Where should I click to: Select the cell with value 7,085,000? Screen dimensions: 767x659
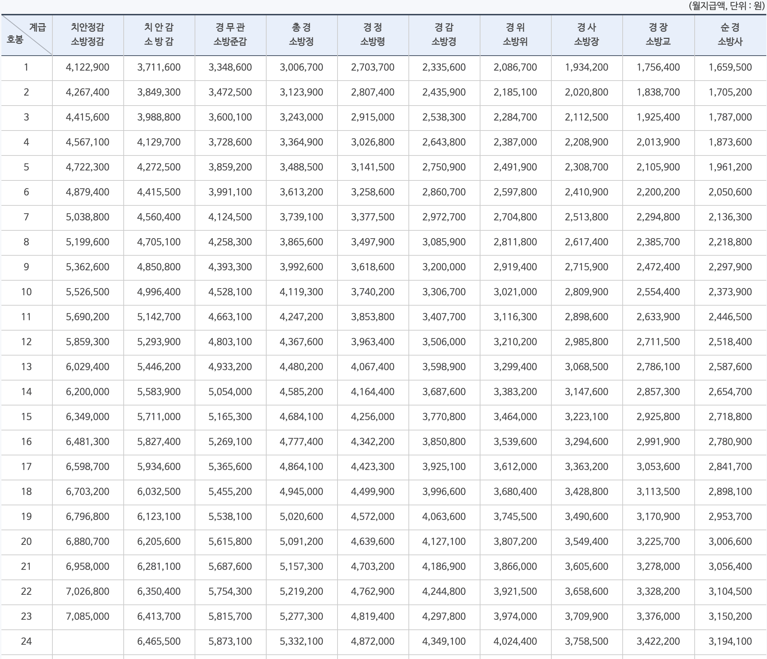pos(88,617)
